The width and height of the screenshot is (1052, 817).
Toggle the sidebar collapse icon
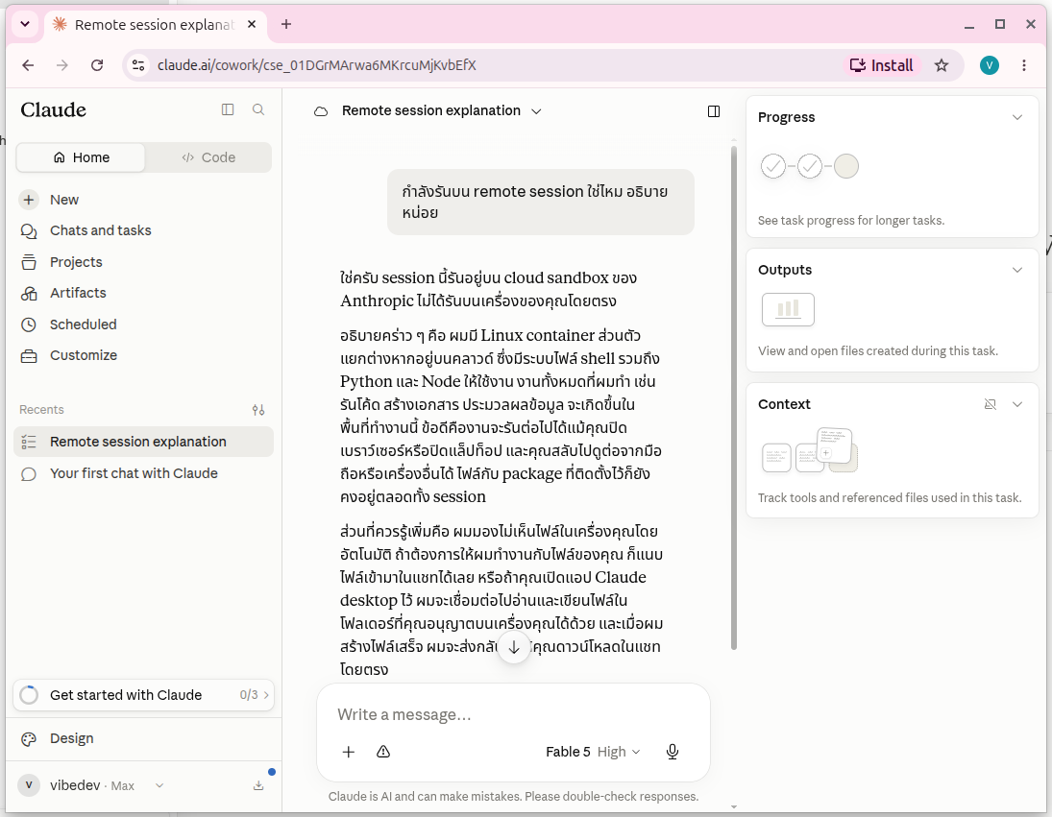pyautogui.click(x=228, y=109)
